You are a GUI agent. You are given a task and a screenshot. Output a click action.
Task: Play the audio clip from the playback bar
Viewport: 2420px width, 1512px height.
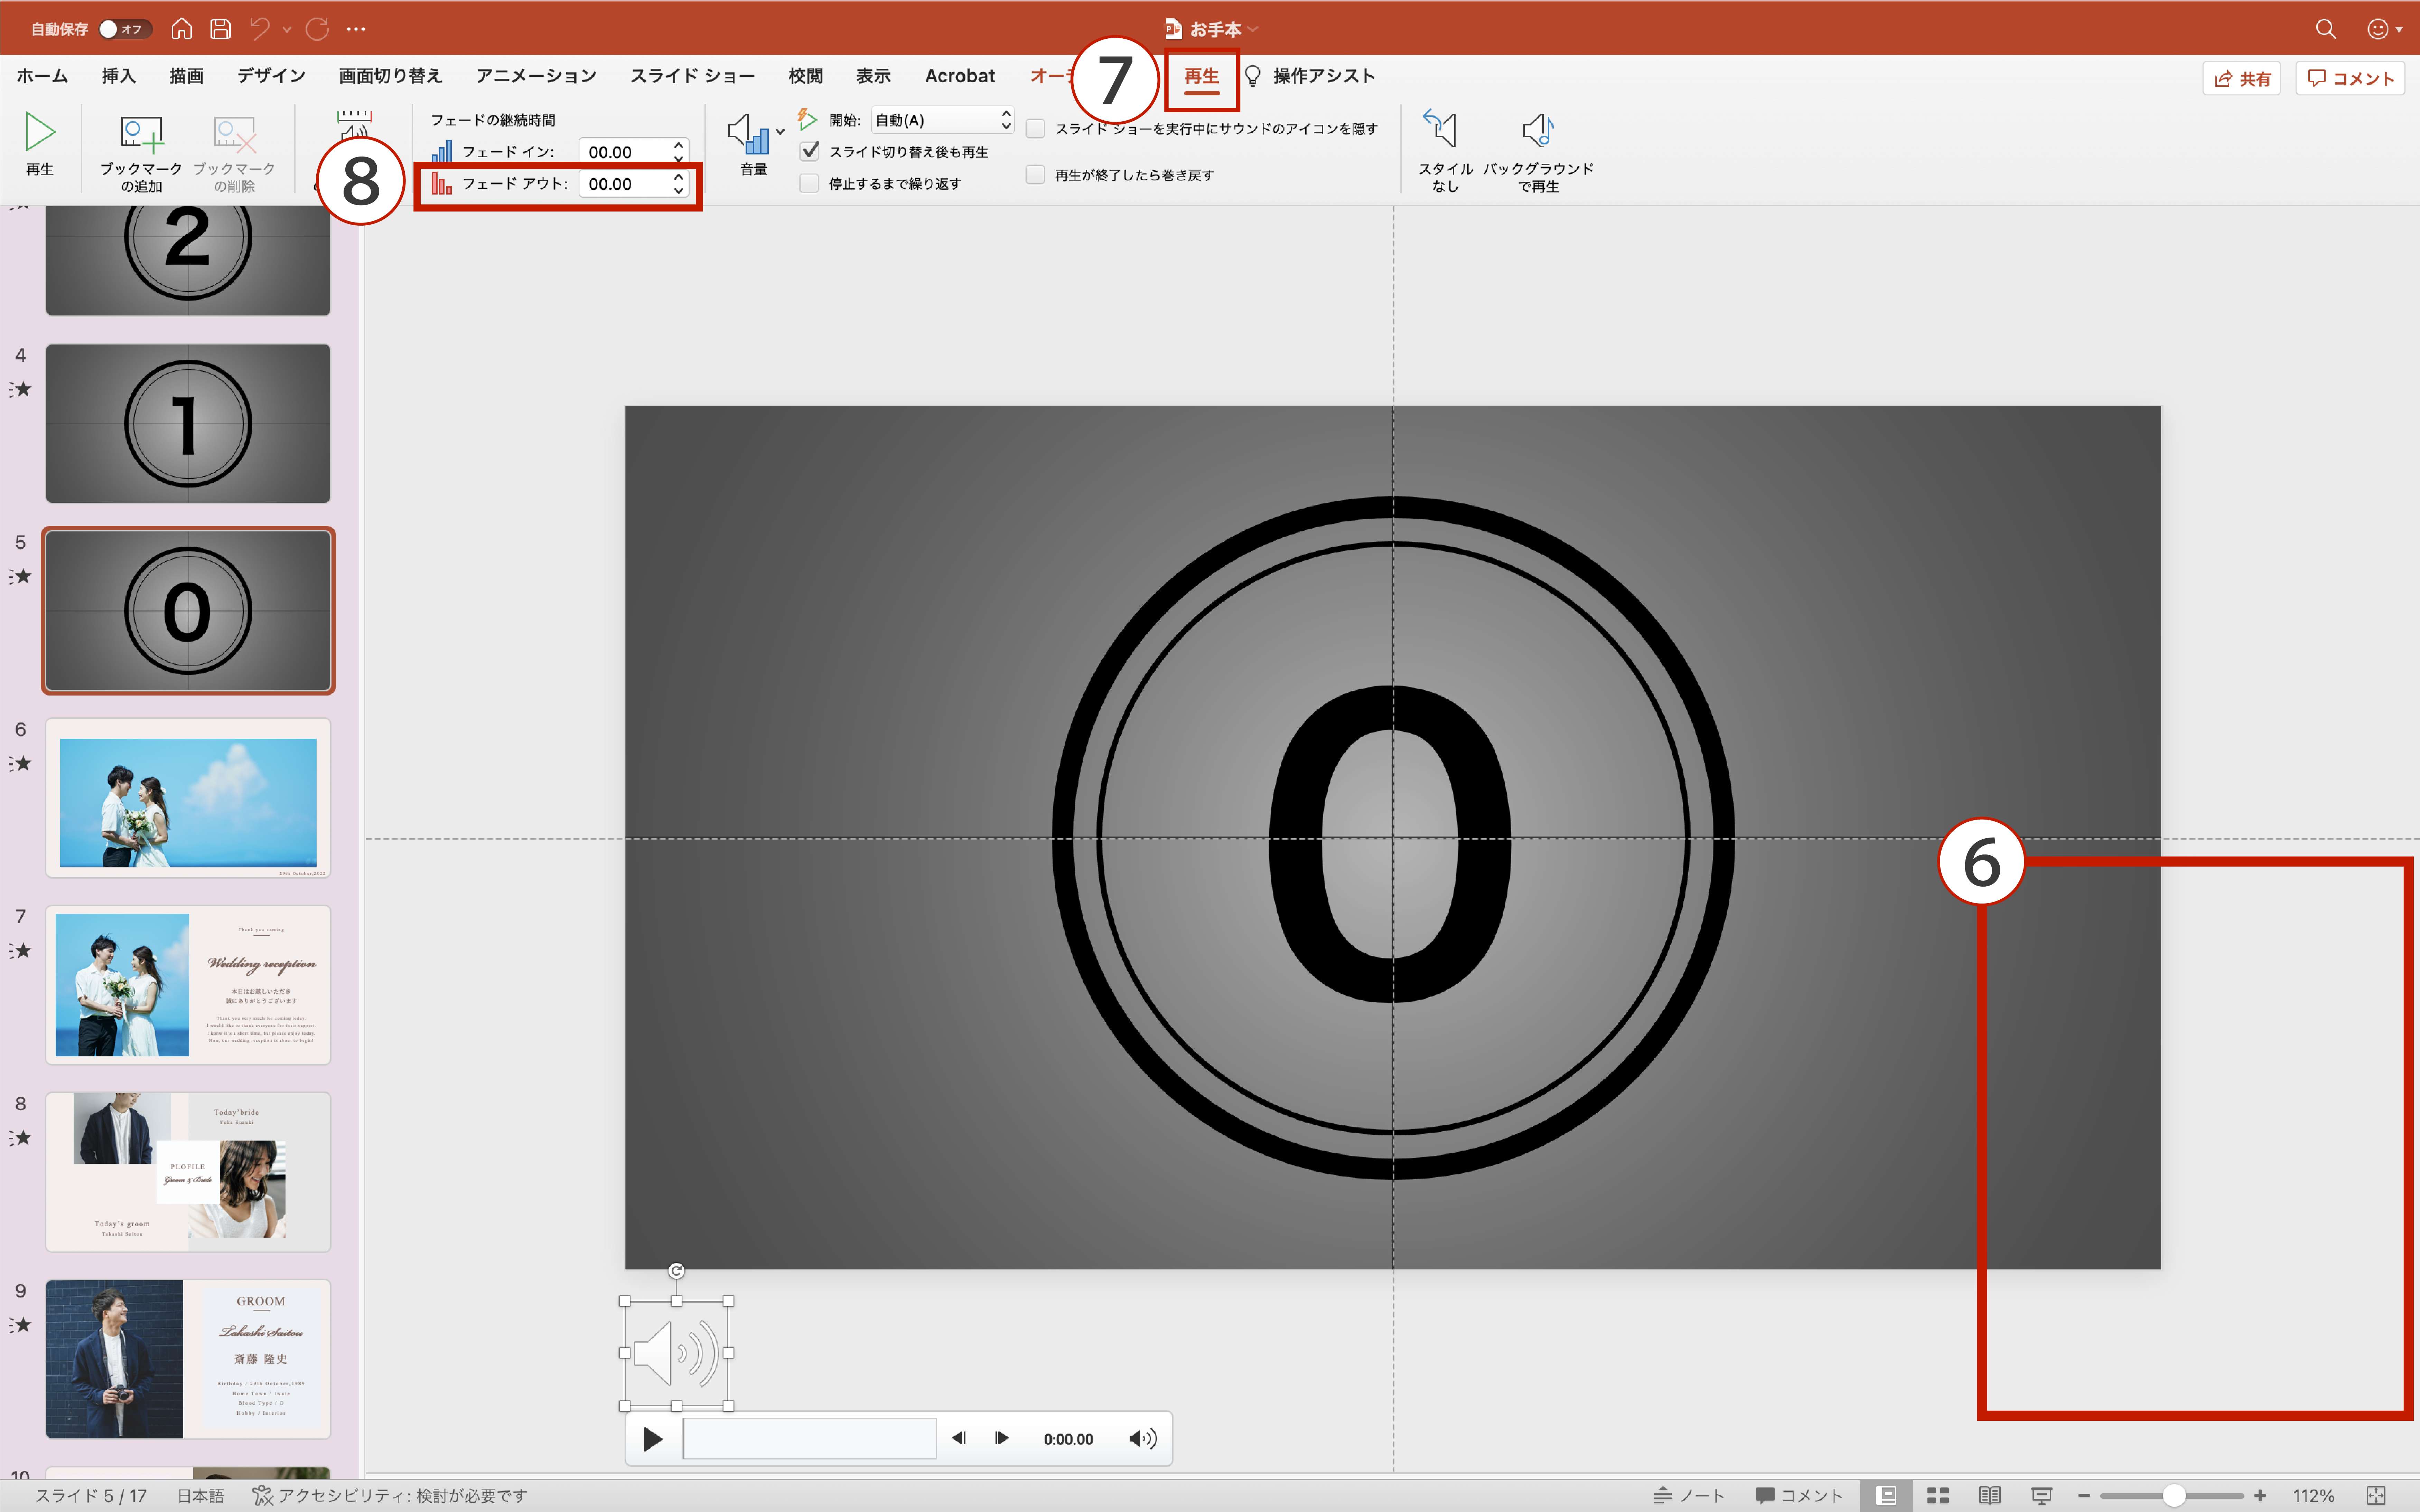coord(653,1439)
